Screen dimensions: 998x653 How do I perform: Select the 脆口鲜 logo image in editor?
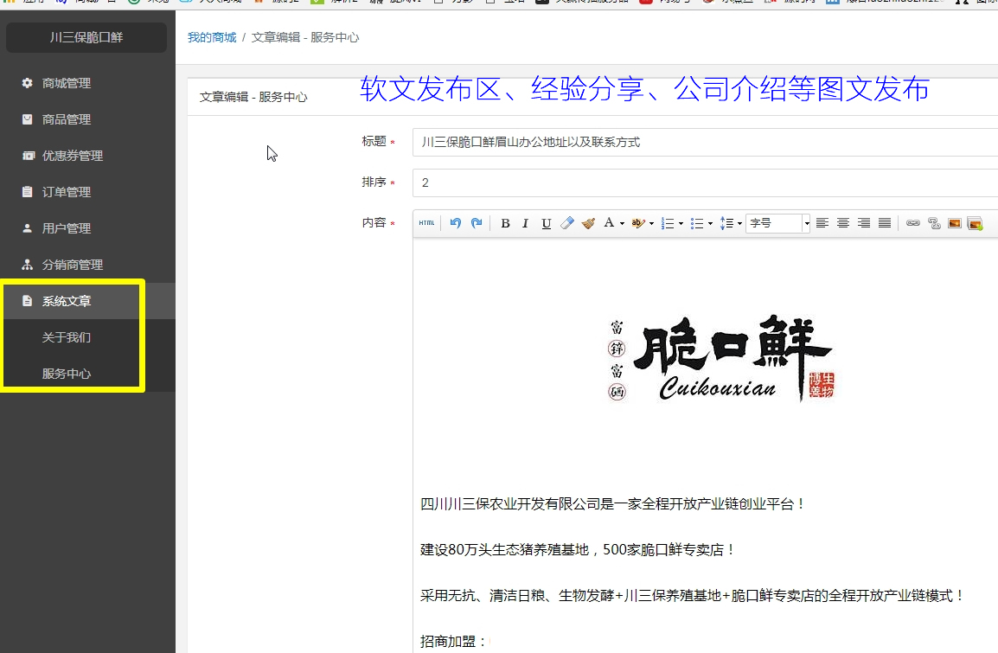click(x=721, y=359)
